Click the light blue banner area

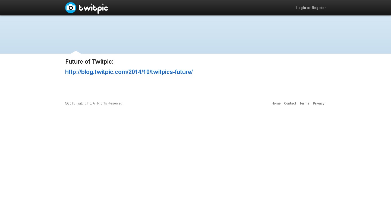[195, 34]
